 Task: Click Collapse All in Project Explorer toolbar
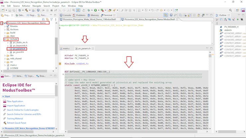[43, 20]
